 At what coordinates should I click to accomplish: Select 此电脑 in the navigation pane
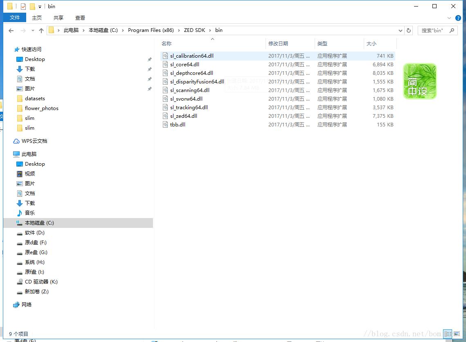pos(29,154)
